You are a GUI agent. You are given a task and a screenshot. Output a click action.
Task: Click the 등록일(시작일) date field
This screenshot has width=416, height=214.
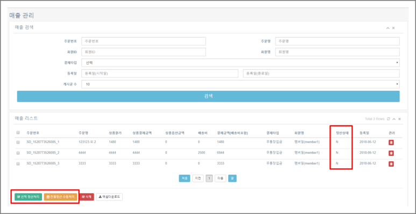click(x=160, y=74)
